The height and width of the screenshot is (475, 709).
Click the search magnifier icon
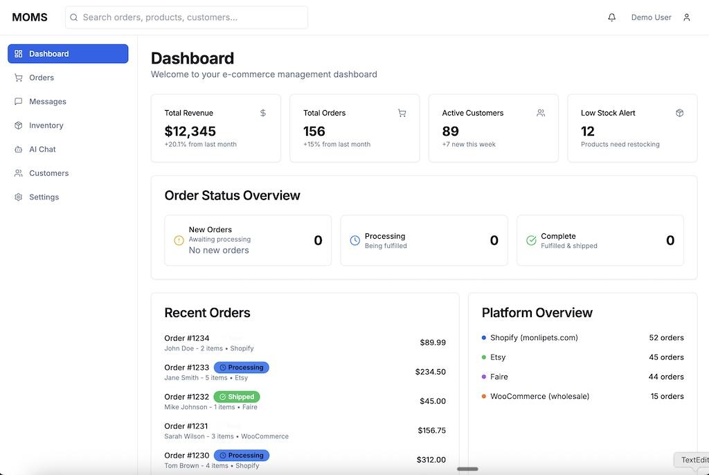click(x=73, y=17)
